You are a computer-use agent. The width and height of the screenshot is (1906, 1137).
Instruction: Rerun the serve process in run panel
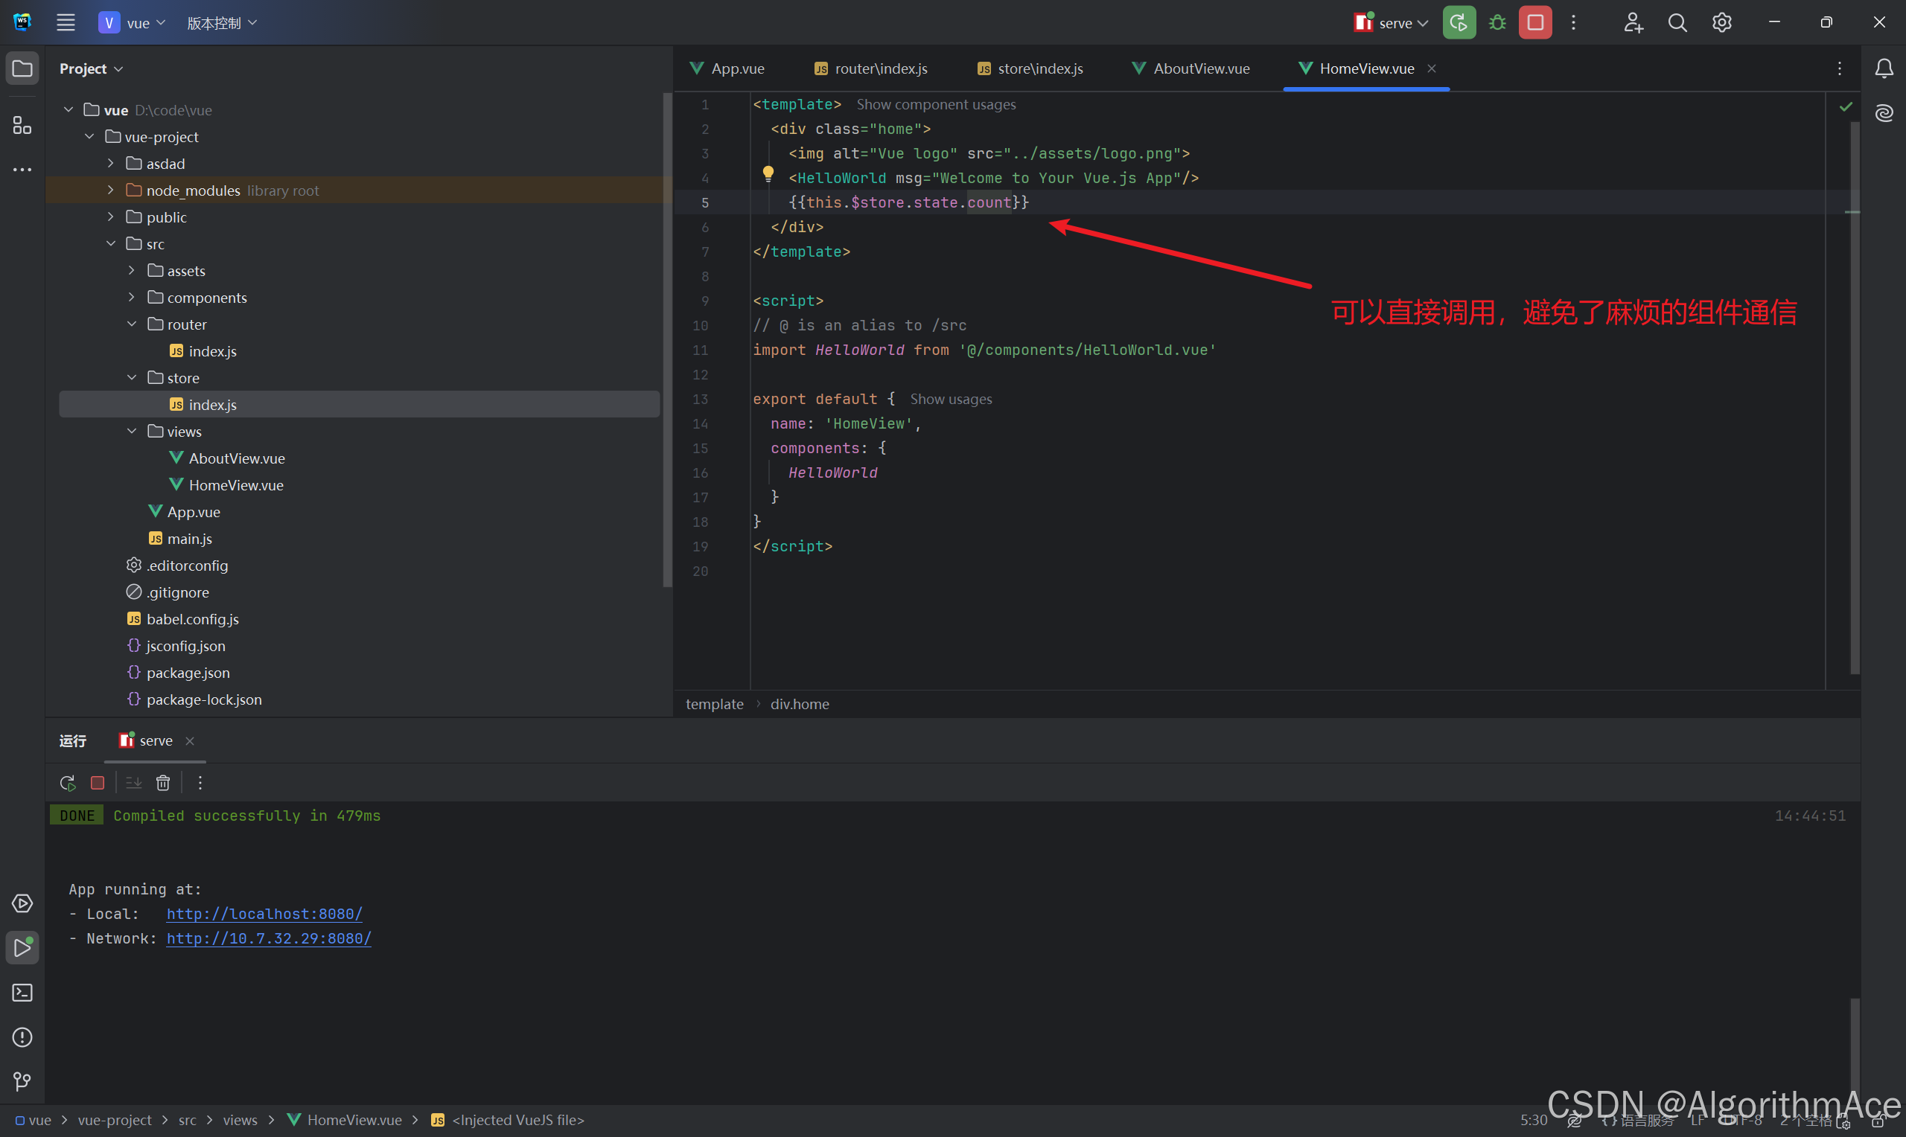point(67,782)
